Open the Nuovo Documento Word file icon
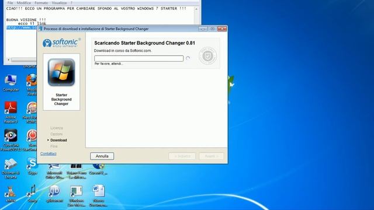374x210 pixels. [98, 196]
